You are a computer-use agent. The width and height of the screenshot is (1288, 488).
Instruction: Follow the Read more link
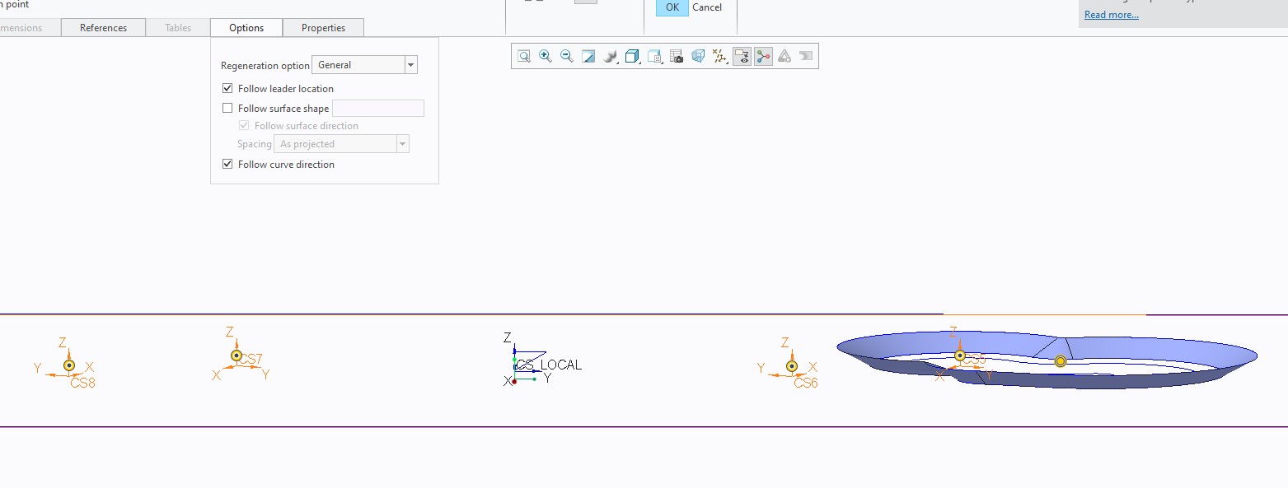click(1111, 14)
